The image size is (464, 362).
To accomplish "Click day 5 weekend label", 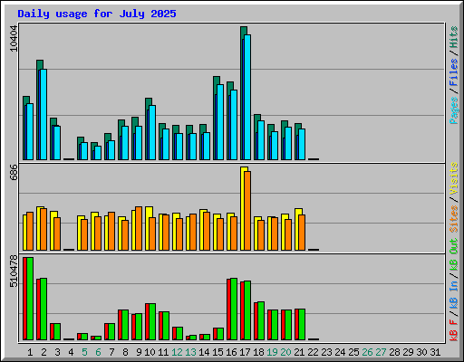I will click(84, 352).
